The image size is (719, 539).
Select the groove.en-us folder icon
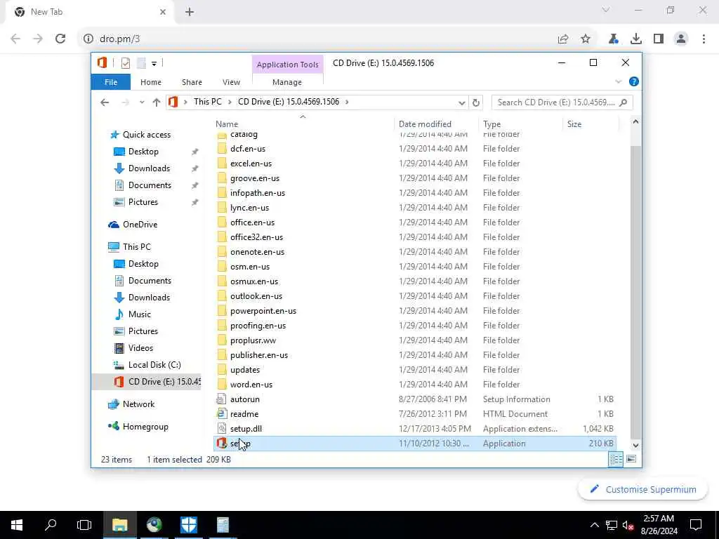pos(222,178)
